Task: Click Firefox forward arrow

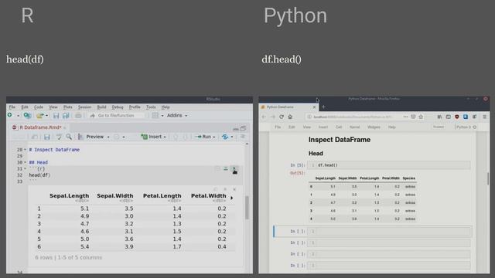Action: 273,117
